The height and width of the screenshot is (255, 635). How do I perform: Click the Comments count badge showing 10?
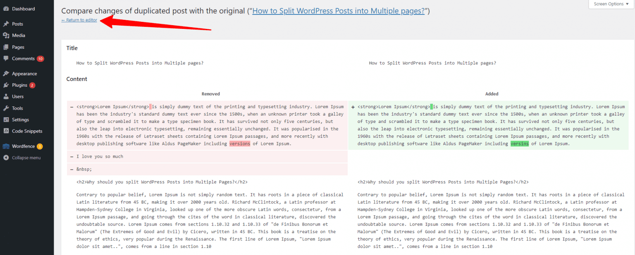(40, 58)
